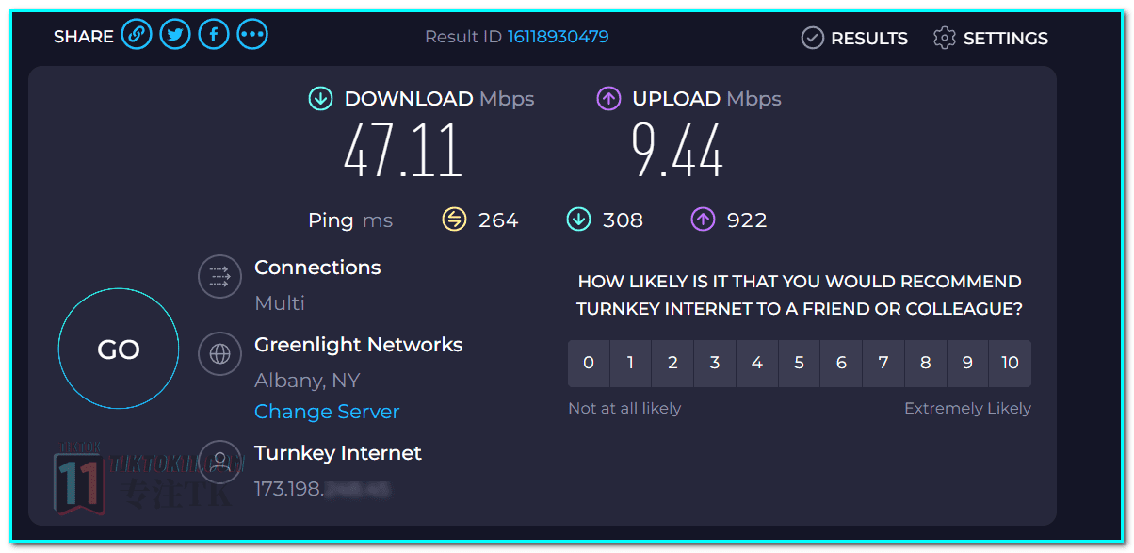The height and width of the screenshot is (553, 1134).
Task: Click the globe server icon
Action: coord(219,354)
